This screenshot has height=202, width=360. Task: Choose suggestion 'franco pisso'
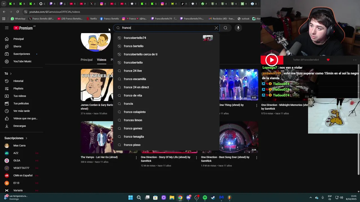[166, 145]
